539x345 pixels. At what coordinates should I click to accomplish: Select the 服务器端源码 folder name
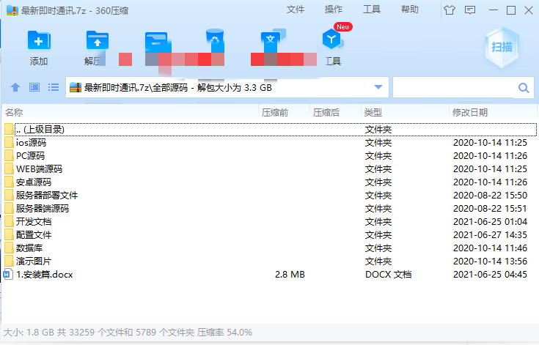pyautogui.click(x=43, y=208)
